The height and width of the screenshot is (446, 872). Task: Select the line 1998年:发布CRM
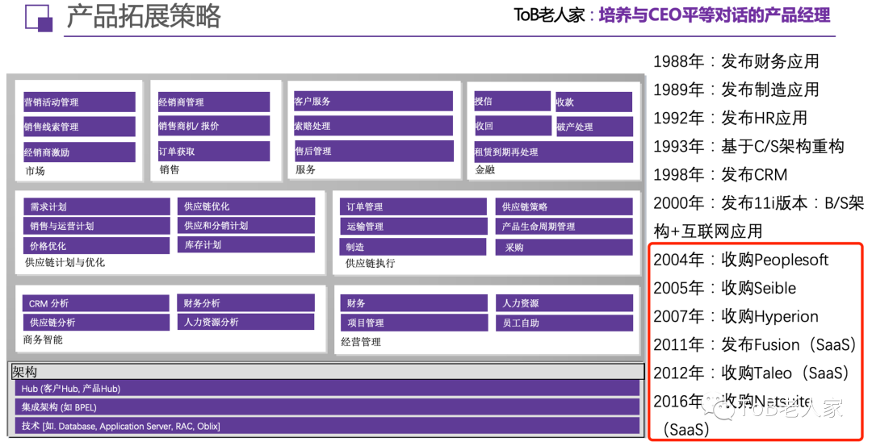(720, 174)
